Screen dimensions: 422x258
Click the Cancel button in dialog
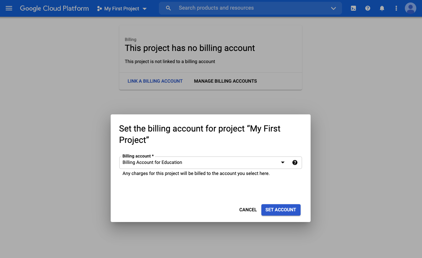coord(248,210)
